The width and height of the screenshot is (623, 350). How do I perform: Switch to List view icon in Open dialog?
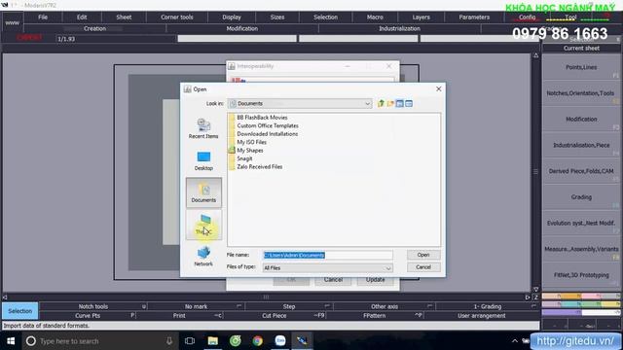[x=400, y=104]
